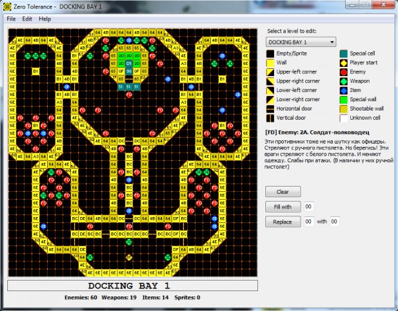The width and height of the screenshot is (398, 311).
Task: Choose the Special wall green swatch
Action: [x=344, y=99]
